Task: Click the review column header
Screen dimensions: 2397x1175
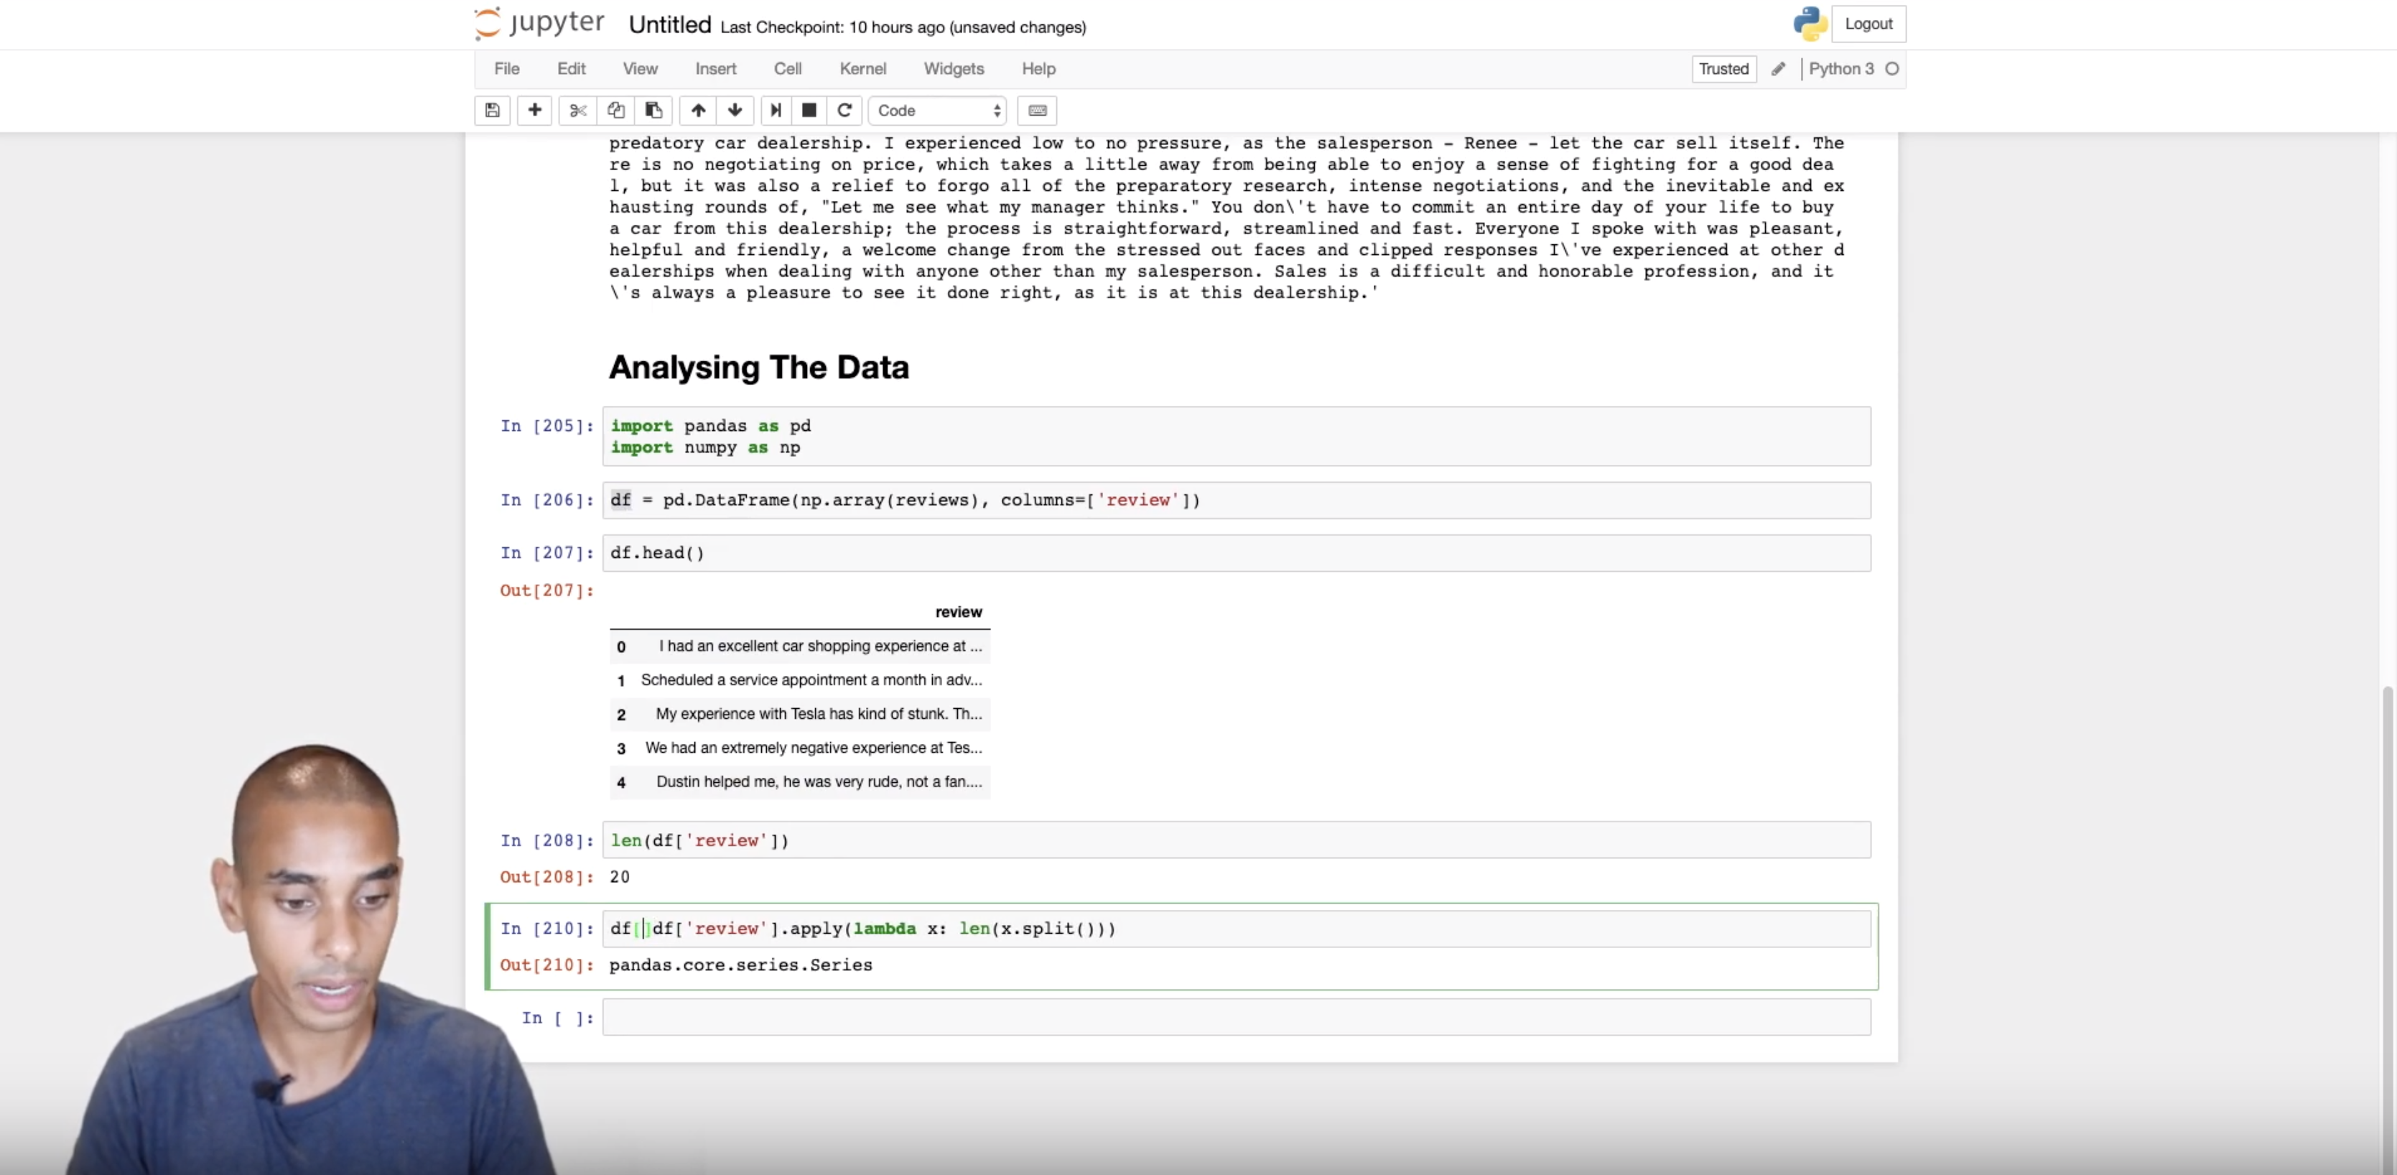Action: tap(959, 612)
